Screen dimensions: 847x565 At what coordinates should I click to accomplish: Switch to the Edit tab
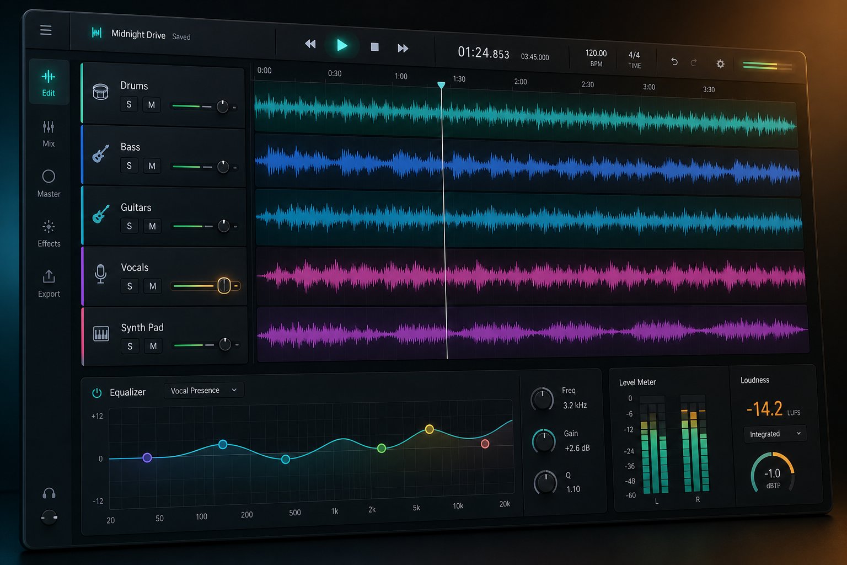pos(49,82)
